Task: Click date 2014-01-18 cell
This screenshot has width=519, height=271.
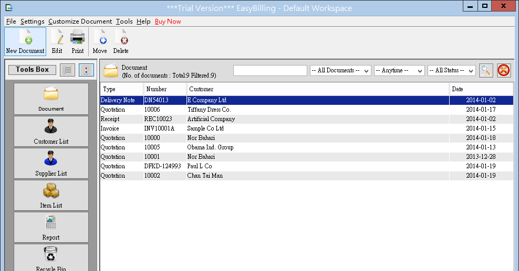Action: 481,138
